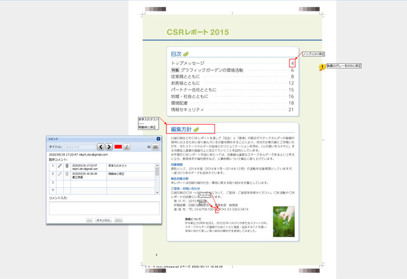This screenshot has width=407, height=279.
Task: Click the コメント入力 text area
Action: (103, 208)
